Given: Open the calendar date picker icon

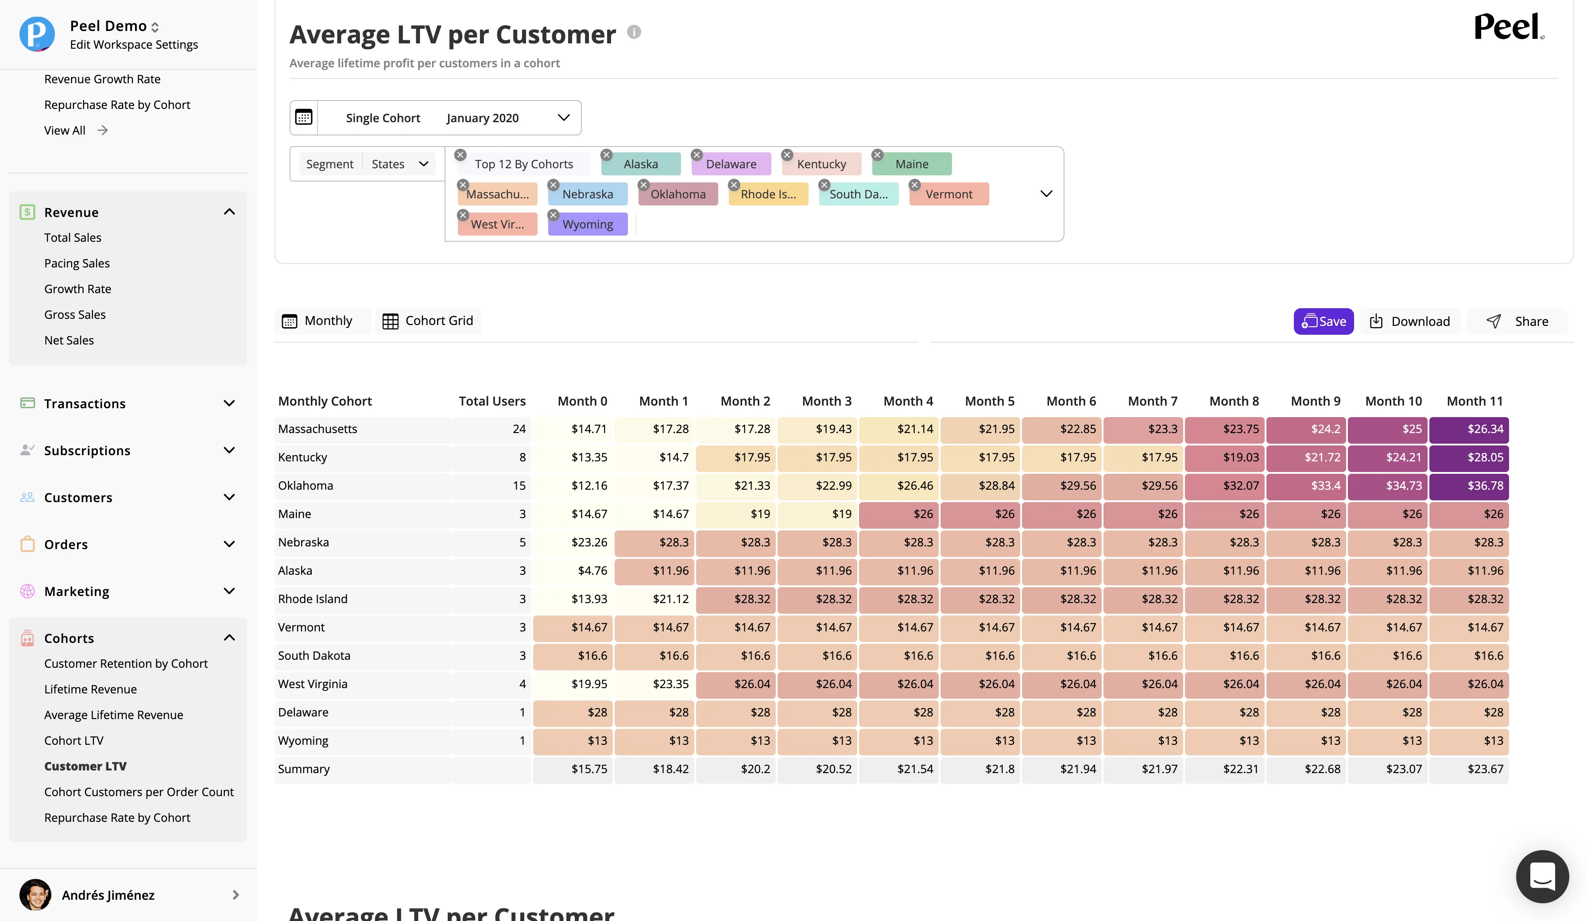Looking at the screenshot, I should pyautogui.click(x=304, y=118).
